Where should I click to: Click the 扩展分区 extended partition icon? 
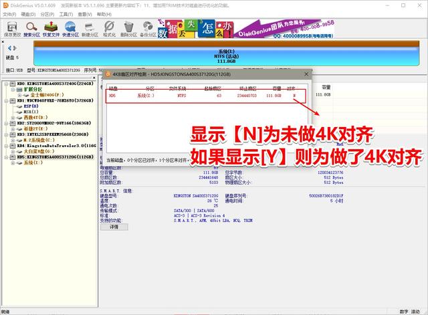point(19,89)
